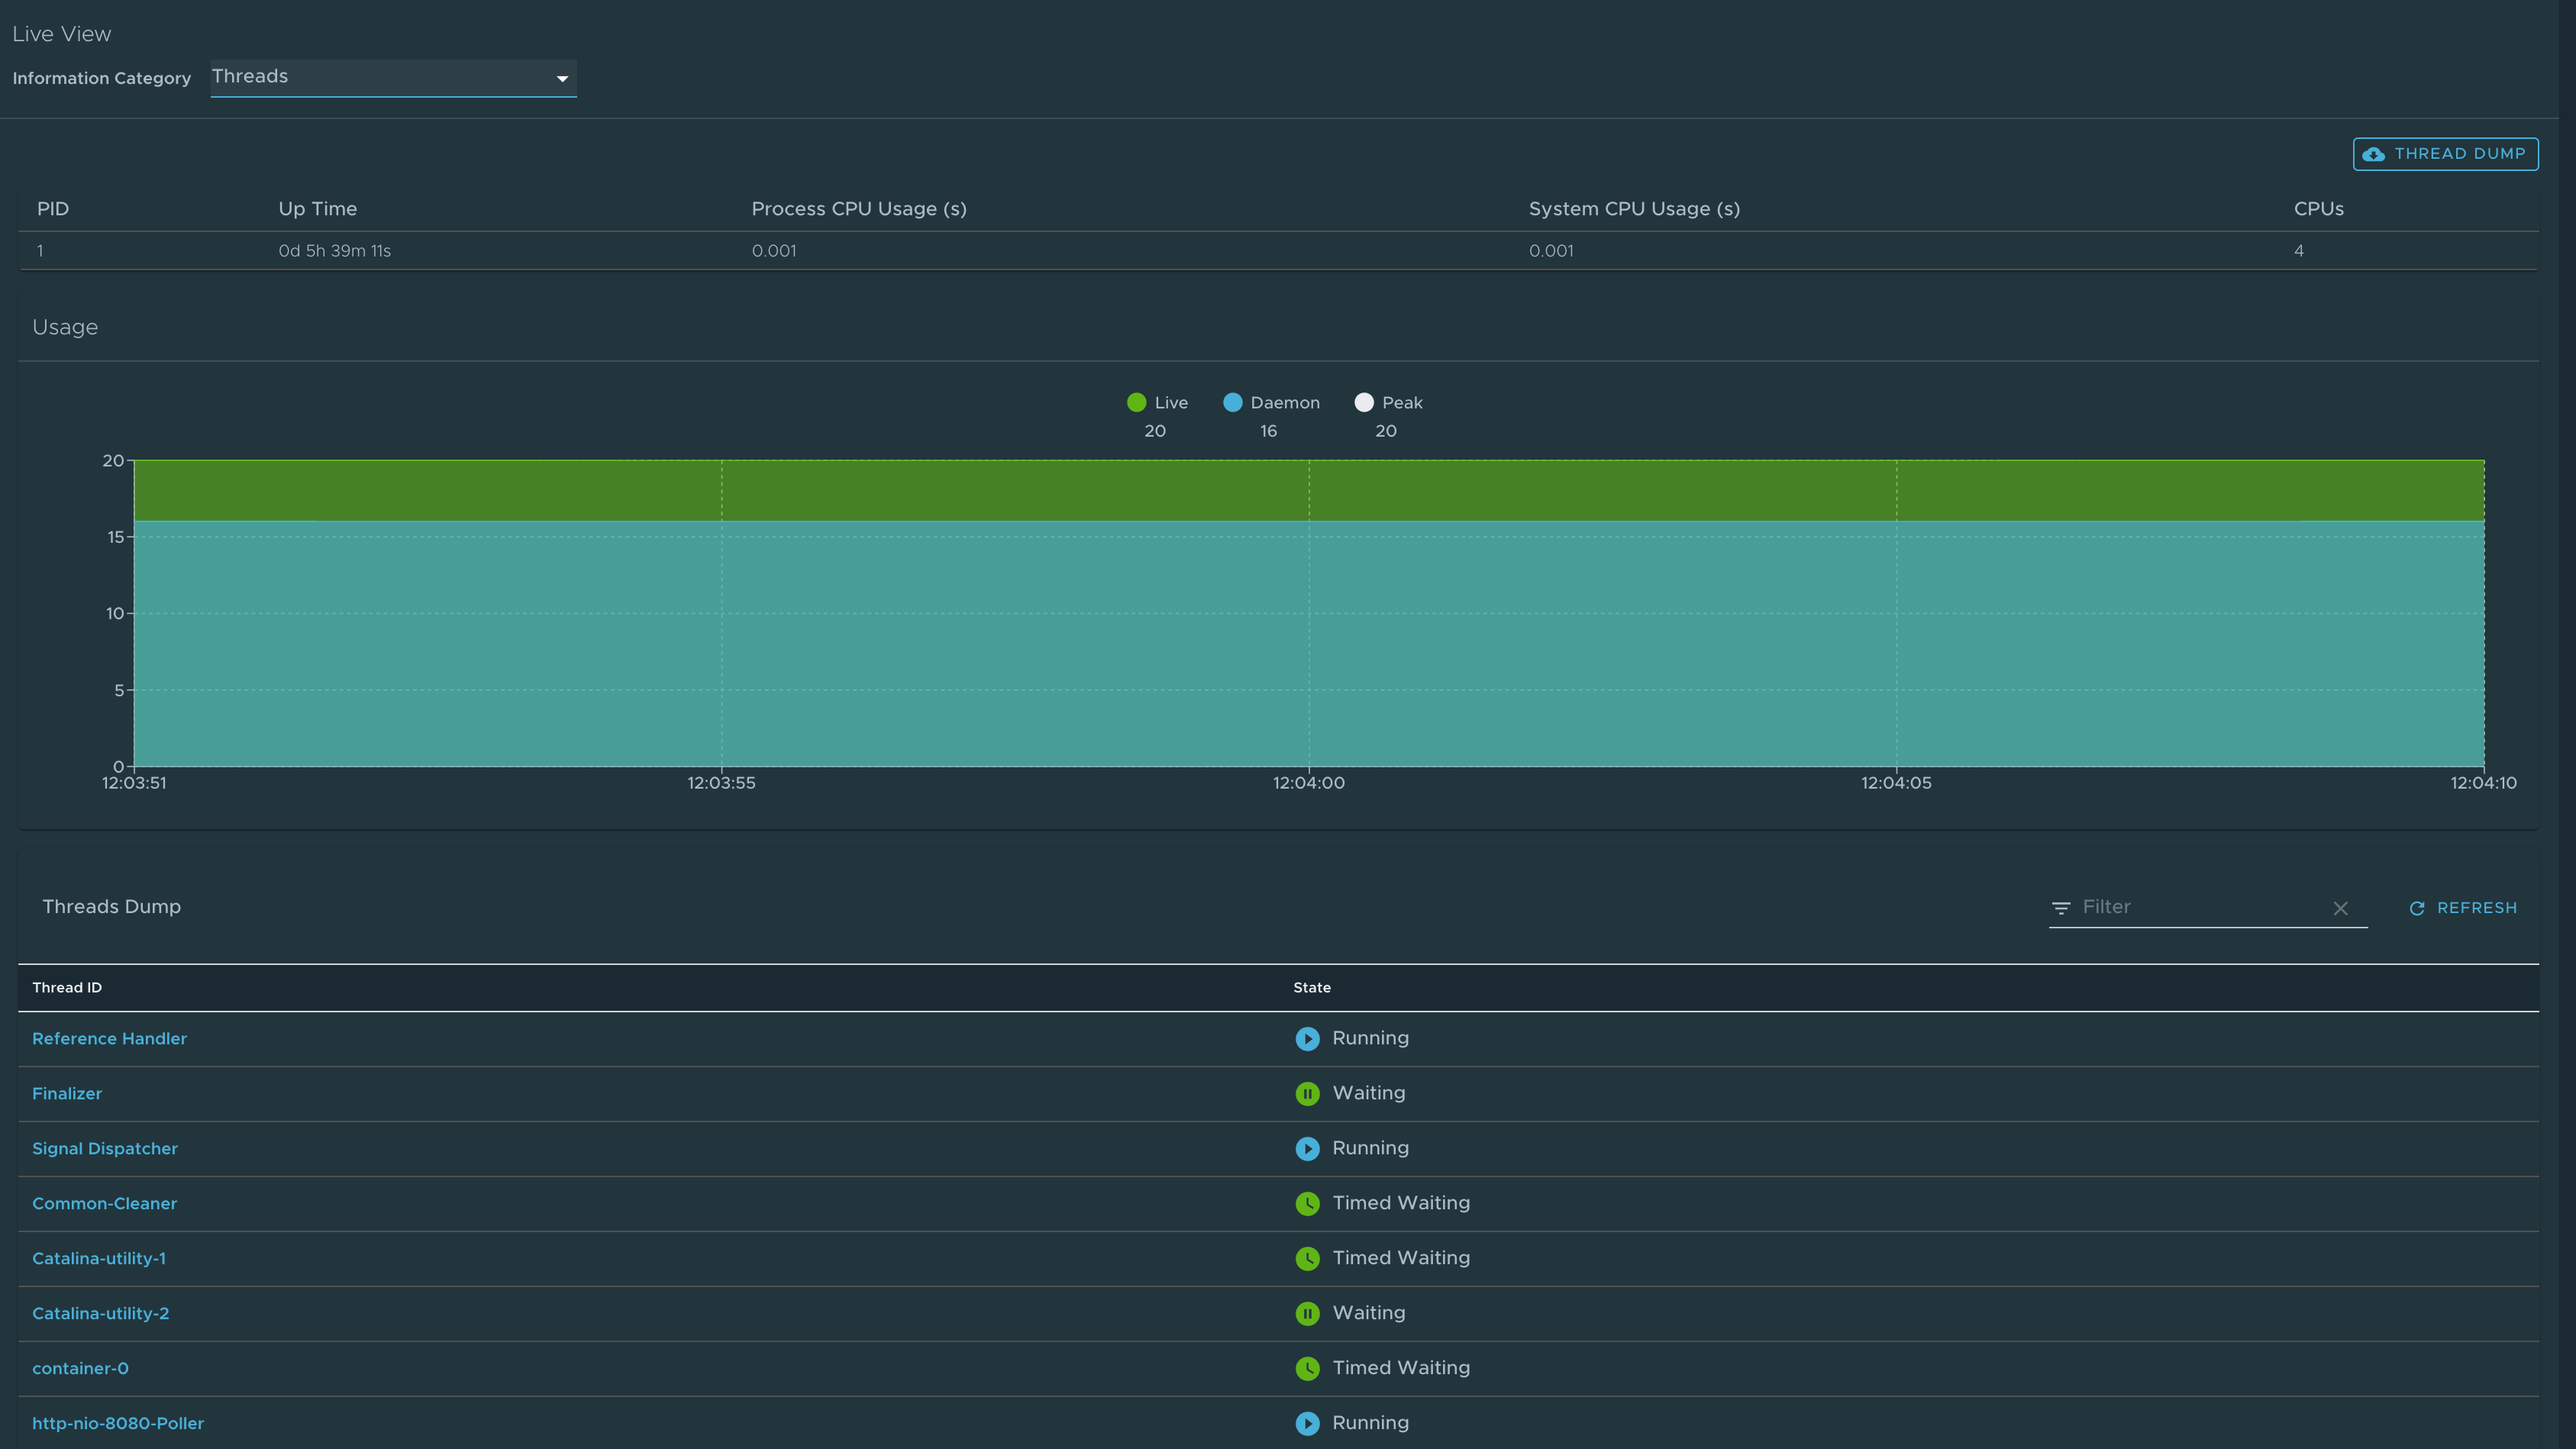
Task: Click Timed Waiting clock icon for container-0
Action: pyautogui.click(x=1307, y=1368)
